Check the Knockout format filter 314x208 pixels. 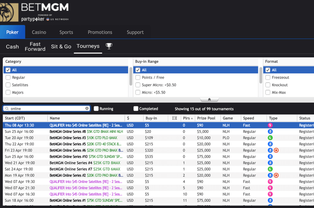[x=268, y=85]
